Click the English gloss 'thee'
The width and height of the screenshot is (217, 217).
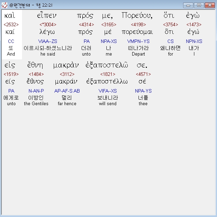click(143, 104)
